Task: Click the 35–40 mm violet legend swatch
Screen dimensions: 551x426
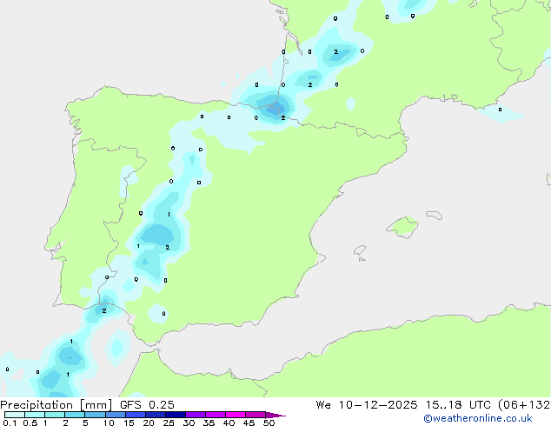Action: (216, 415)
